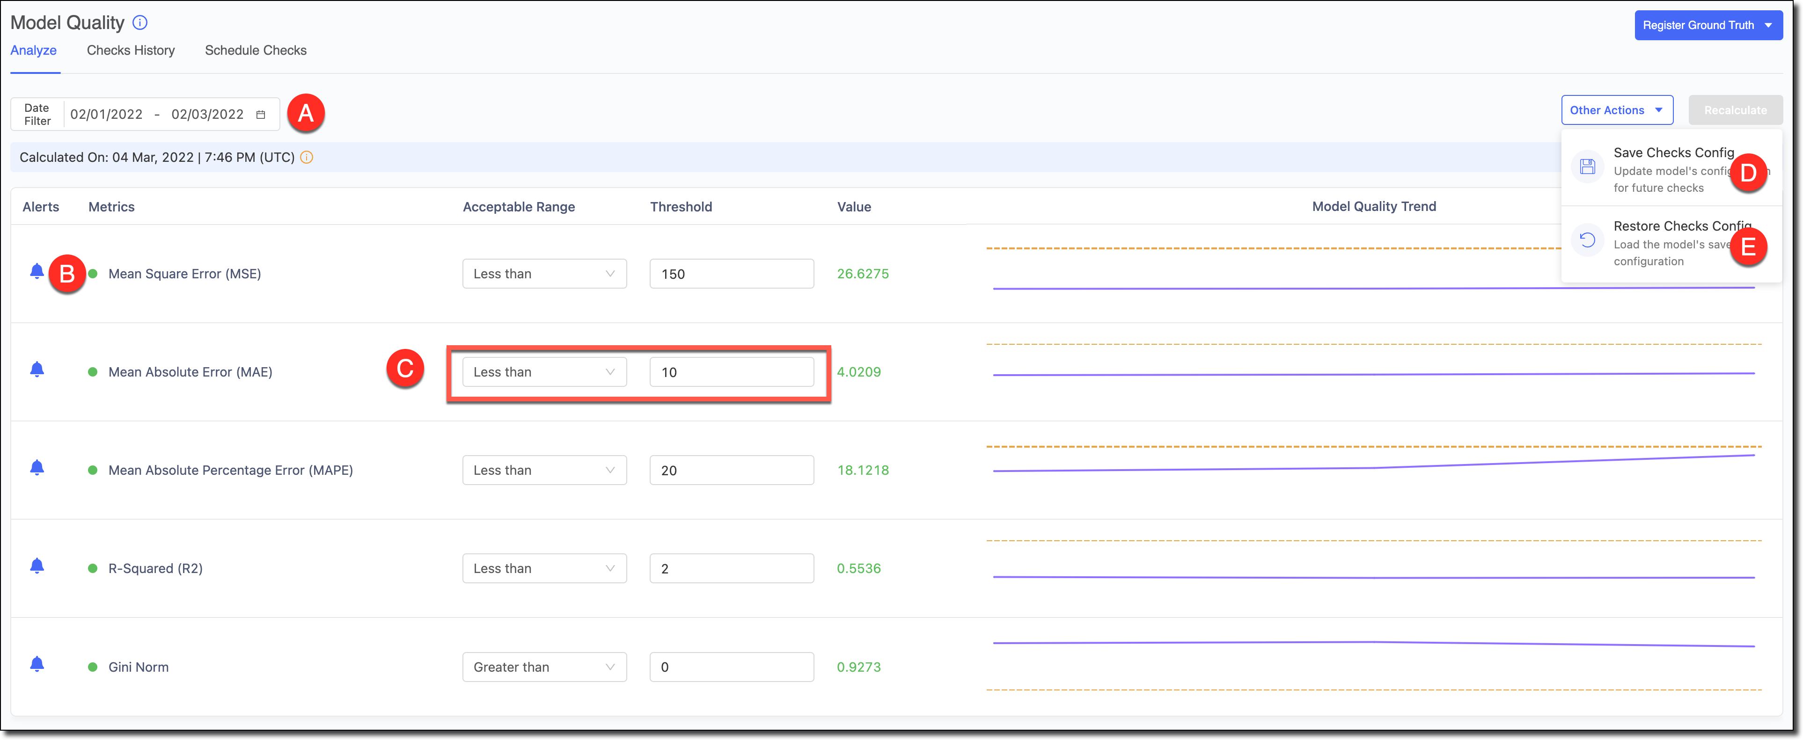The width and height of the screenshot is (1803, 740).
Task: Click the Mean Square Error (MSE) label
Action: [x=185, y=274]
